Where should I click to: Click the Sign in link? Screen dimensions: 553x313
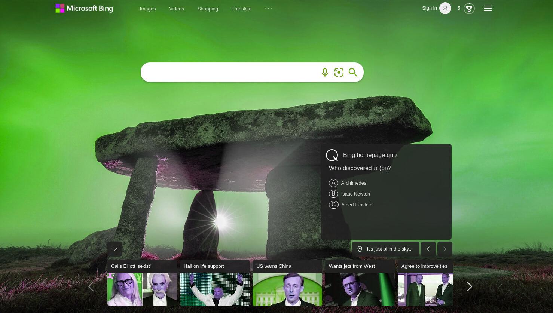429,8
